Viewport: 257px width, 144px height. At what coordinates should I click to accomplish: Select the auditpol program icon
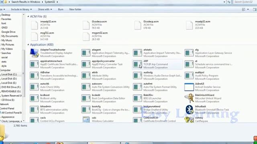point(189,76)
